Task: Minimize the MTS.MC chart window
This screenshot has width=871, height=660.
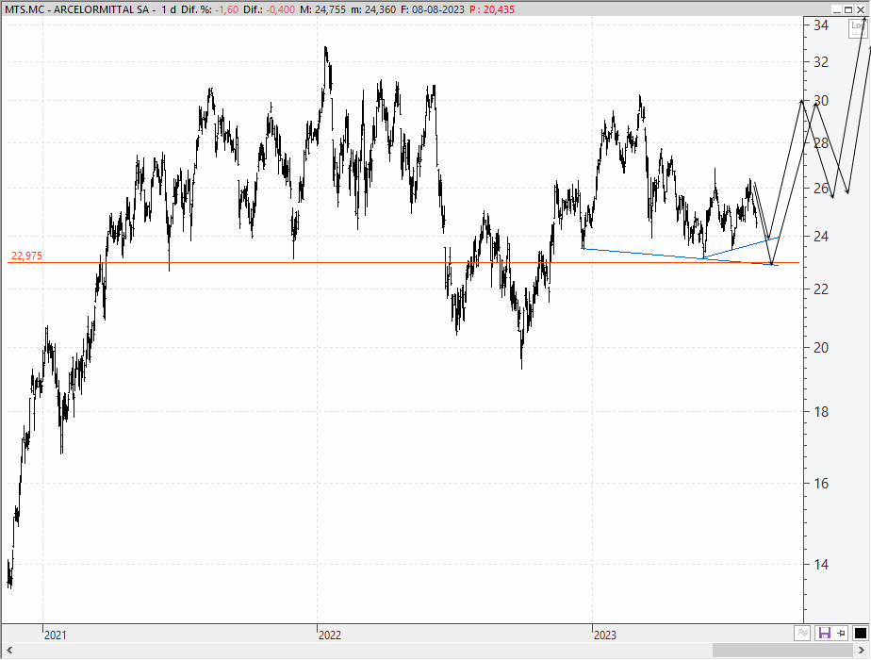Action: click(x=837, y=9)
